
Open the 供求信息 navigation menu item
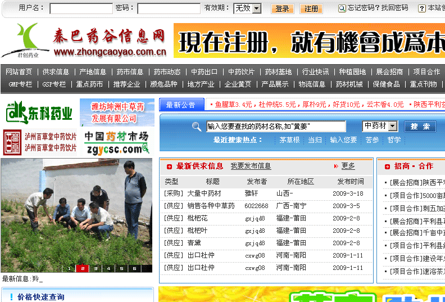tap(56, 72)
